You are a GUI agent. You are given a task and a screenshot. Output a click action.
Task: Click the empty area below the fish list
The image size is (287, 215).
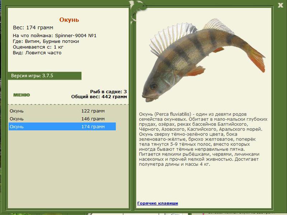(68, 169)
